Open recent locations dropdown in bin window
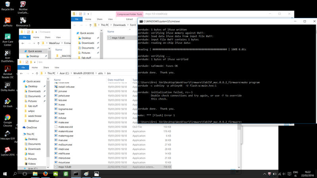The height and width of the screenshot is (178, 317). (32, 73)
